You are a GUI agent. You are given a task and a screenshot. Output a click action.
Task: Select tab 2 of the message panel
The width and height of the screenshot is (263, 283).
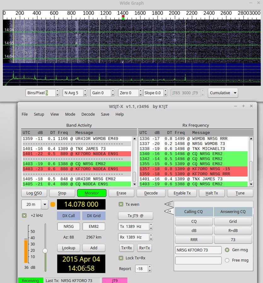(x=169, y=211)
